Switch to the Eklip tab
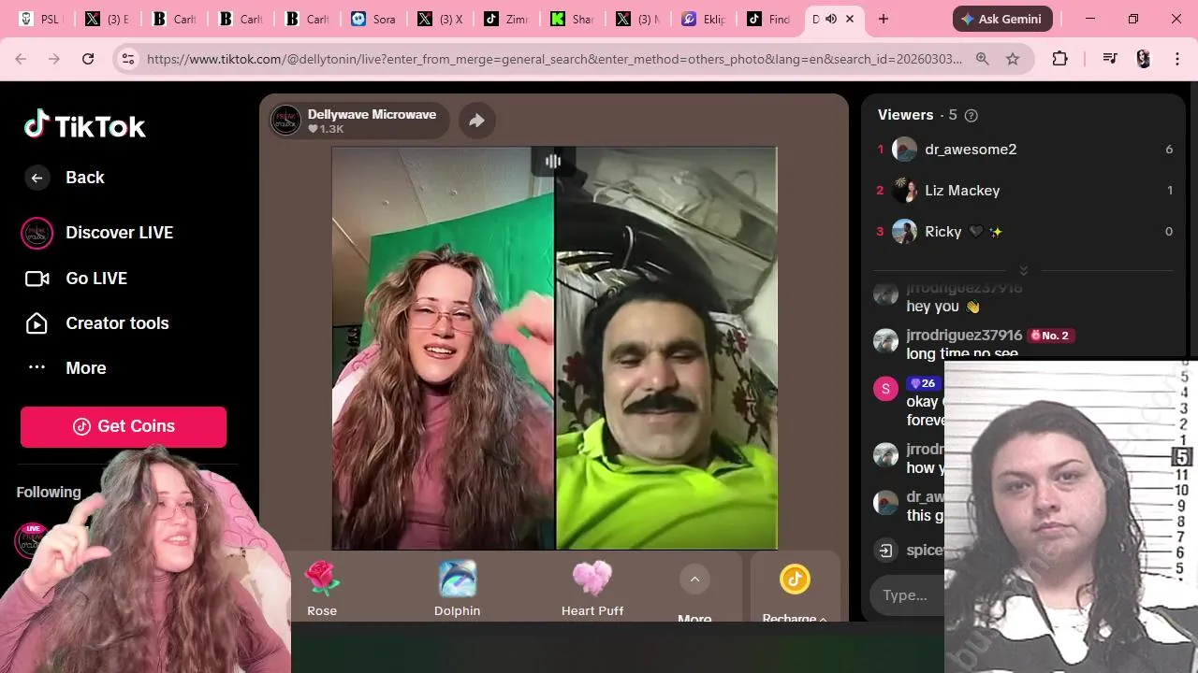This screenshot has width=1198, height=673. point(704,19)
